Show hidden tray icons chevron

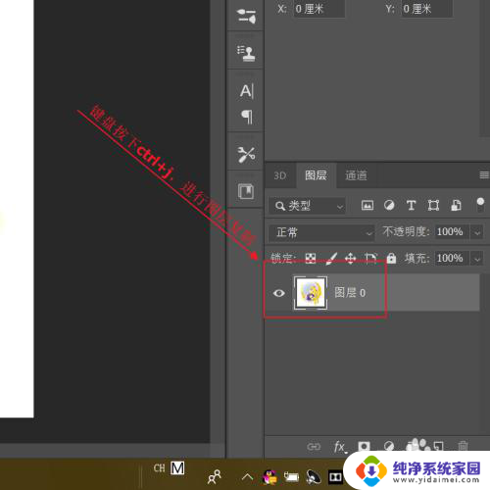[247, 477]
